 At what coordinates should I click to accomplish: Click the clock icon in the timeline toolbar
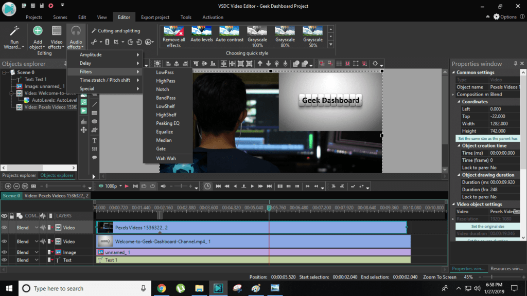207,186
